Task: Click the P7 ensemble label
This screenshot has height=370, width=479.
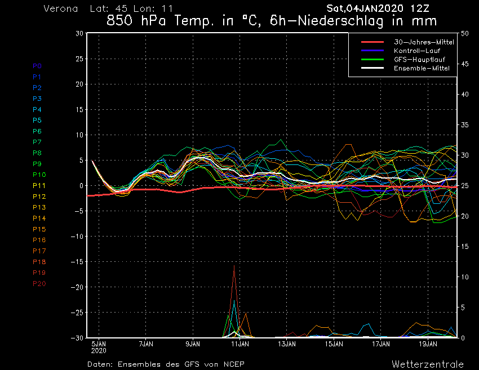Action: (x=37, y=142)
